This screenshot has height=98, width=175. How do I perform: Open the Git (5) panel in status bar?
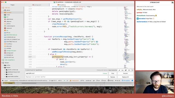pos(118,81)
